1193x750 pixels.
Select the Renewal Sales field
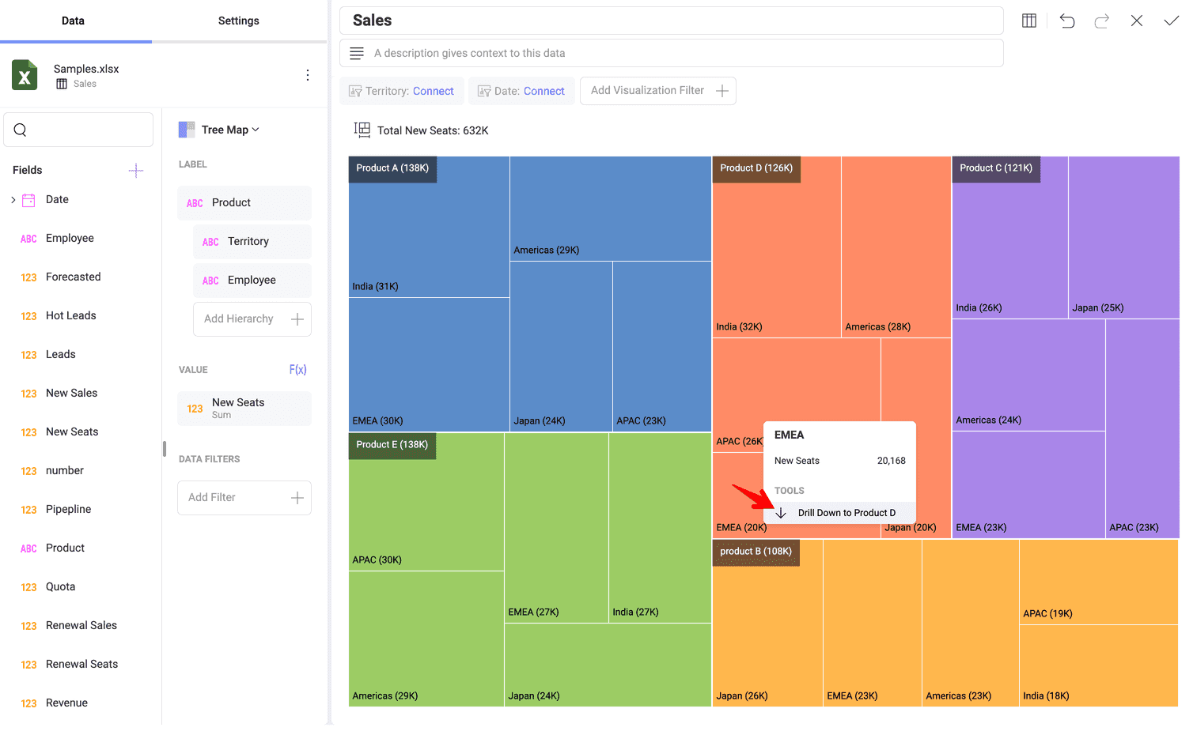click(x=81, y=626)
